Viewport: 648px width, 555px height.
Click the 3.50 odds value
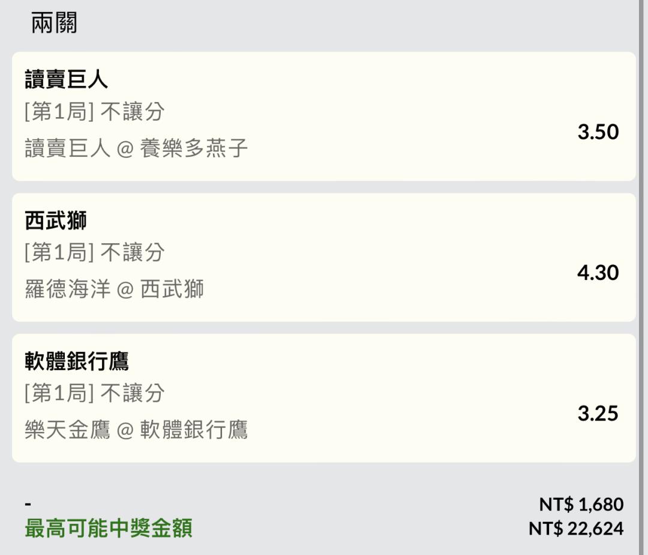click(x=598, y=132)
